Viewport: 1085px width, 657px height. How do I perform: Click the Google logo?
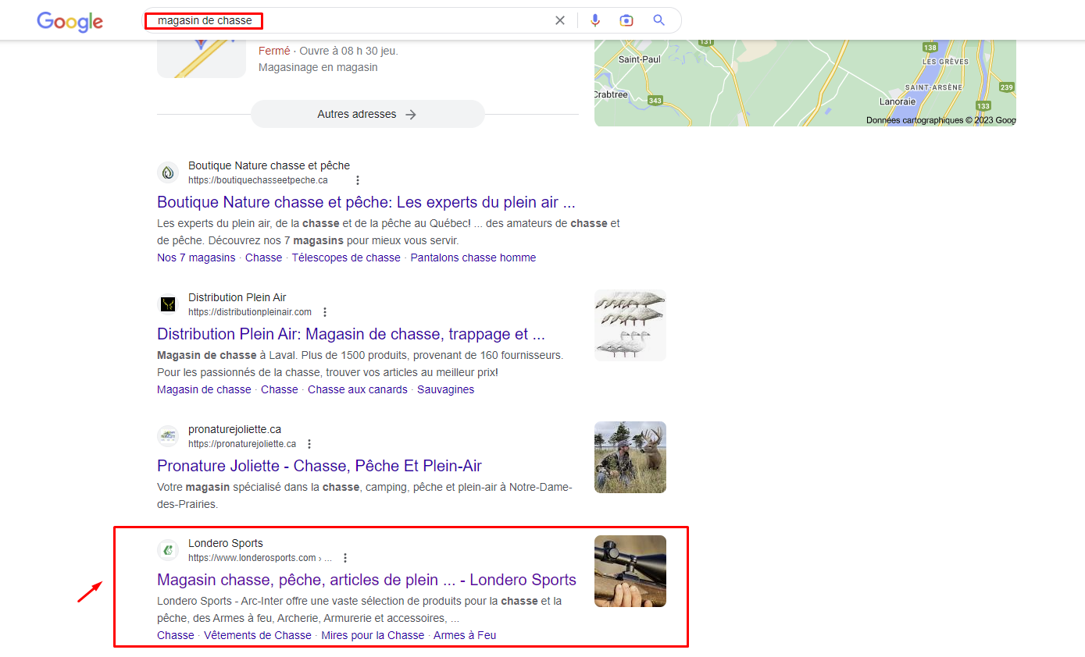[70, 21]
